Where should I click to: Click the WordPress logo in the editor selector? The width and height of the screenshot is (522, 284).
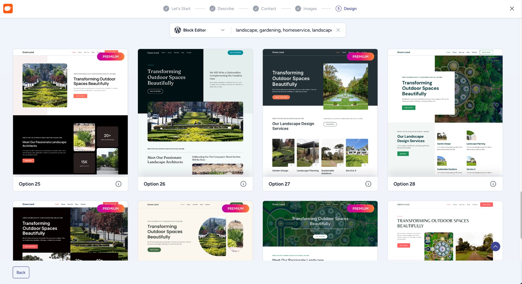(178, 30)
